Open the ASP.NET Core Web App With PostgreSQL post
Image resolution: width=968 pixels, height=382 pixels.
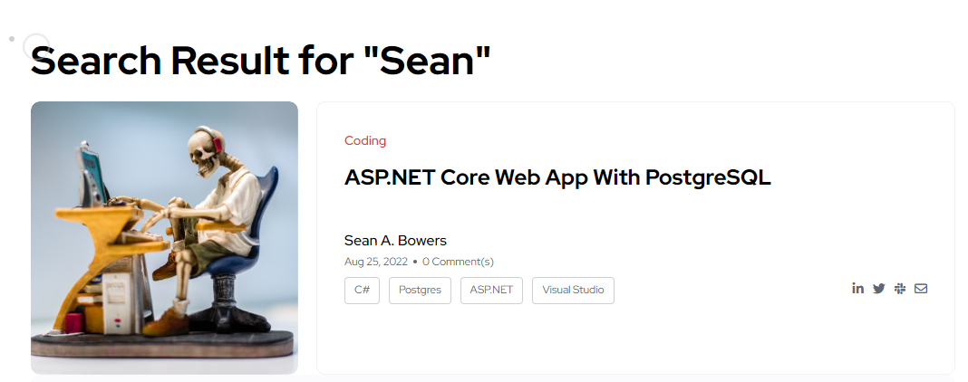(x=557, y=177)
